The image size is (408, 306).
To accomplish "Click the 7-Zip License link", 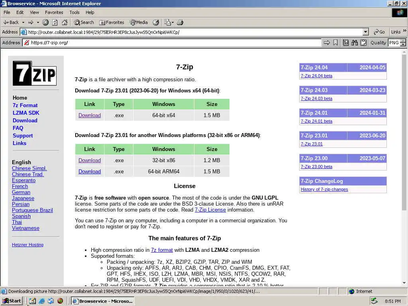I will pyautogui.click(x=210, y=210).
